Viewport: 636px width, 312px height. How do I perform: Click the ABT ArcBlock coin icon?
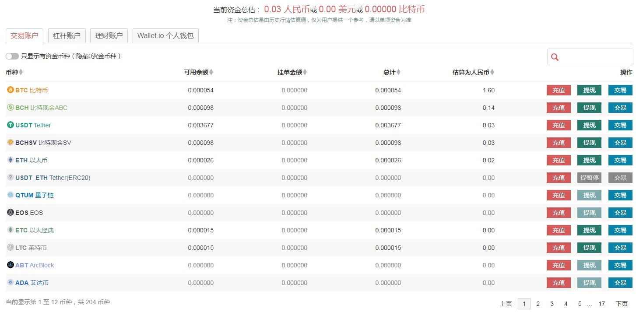click(x=11, y=265)
